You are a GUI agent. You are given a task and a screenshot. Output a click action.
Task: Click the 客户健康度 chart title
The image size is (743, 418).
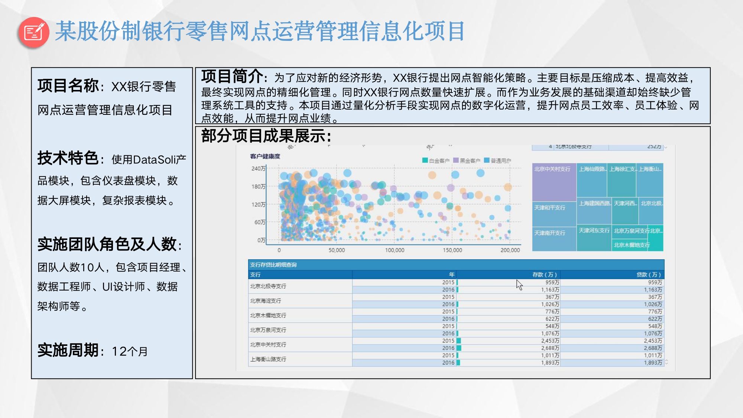[265, 156]
